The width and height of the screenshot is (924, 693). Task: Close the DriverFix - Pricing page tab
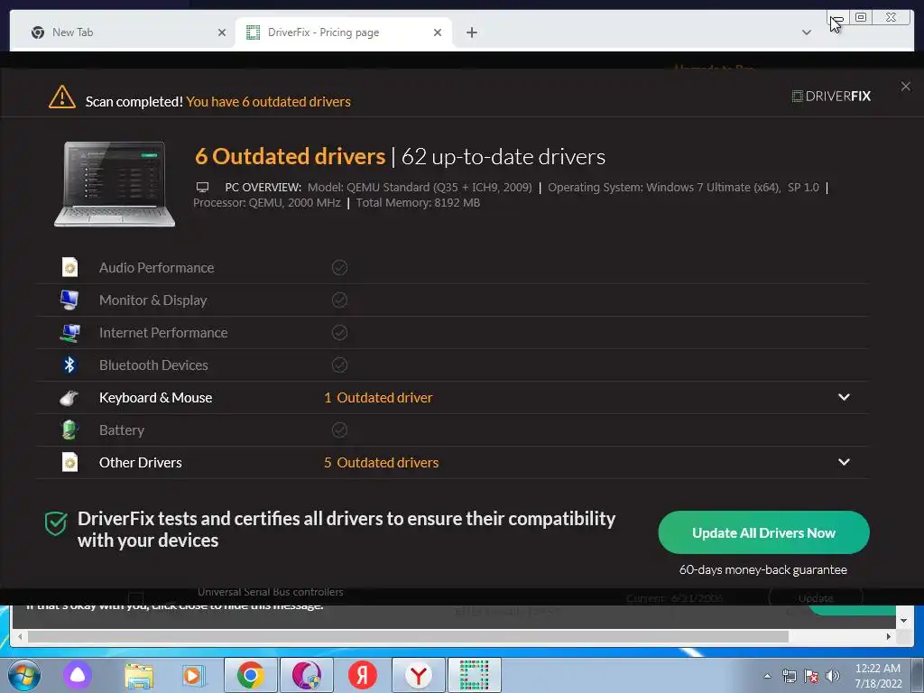[438, 32]
